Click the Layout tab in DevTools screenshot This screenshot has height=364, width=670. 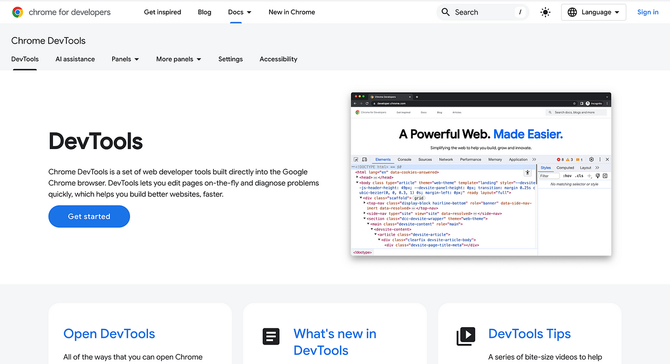(586, 167)
